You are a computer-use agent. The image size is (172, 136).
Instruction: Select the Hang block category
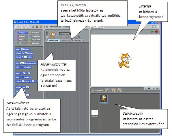pyautogui.click(x=23, y=40)
